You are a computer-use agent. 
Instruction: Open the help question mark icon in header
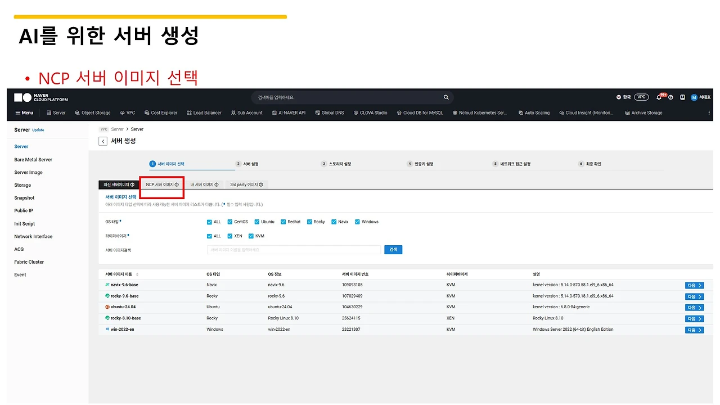coord(670,97)
